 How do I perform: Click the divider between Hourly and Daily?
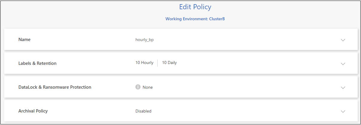point(158,63)
